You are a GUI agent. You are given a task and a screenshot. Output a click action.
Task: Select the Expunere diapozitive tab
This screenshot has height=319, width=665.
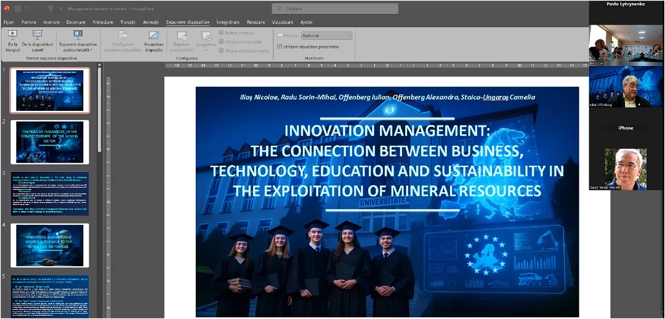[188, 22]
